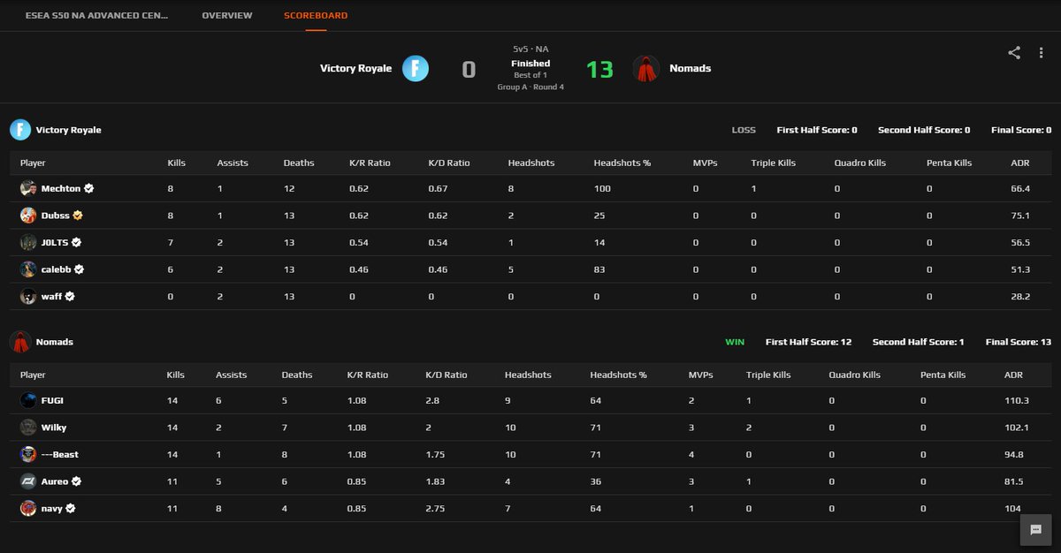The width and height of the screenshot is (1061, 553).
Task: Click 'Final Score: 13' text
Action: coord(1019,342)
